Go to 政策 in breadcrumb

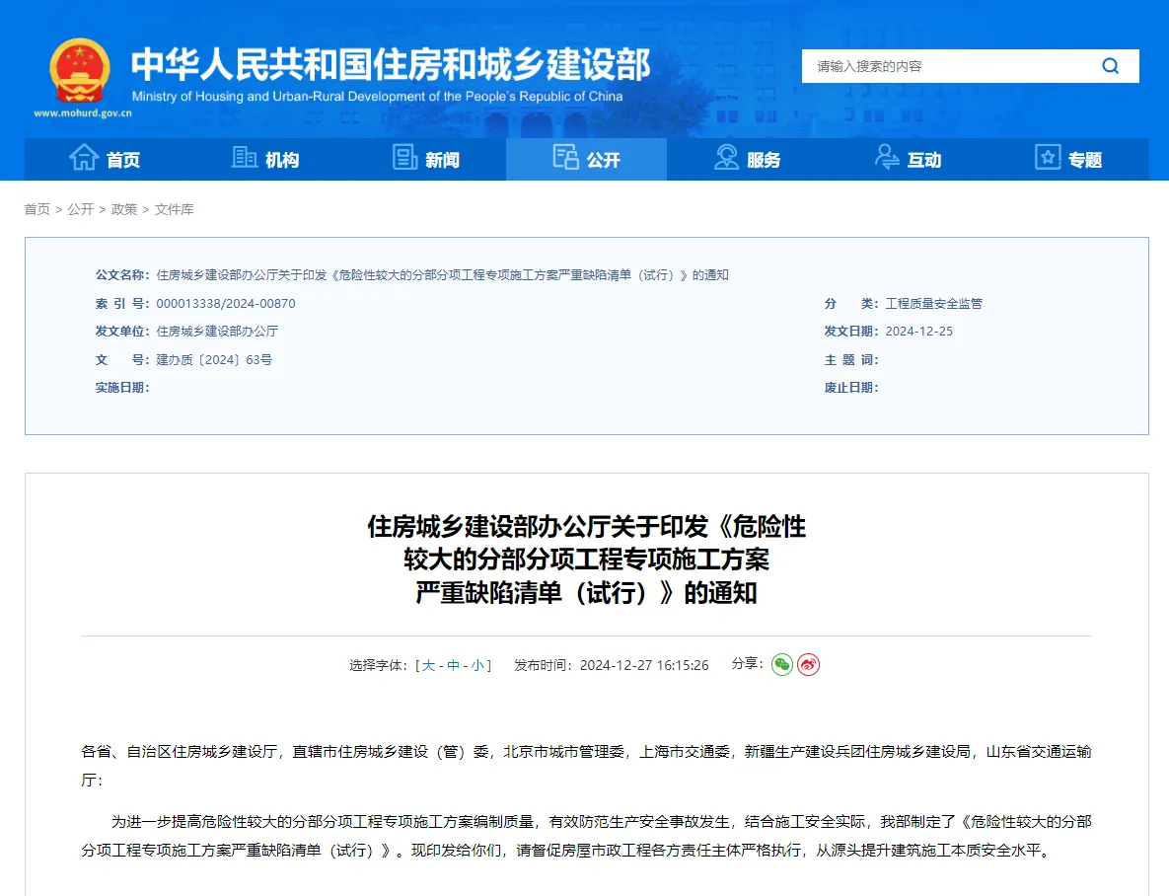pyautogui.click(x=123, y=209)
